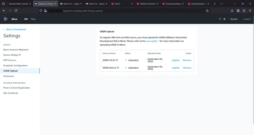Click the shield tracking protection icon
Screen dimensions: 254x135
[x=41, y=11]
